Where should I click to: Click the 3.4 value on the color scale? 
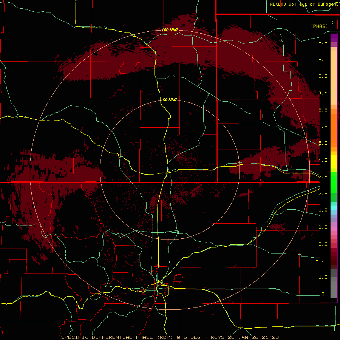pos(323,177)
